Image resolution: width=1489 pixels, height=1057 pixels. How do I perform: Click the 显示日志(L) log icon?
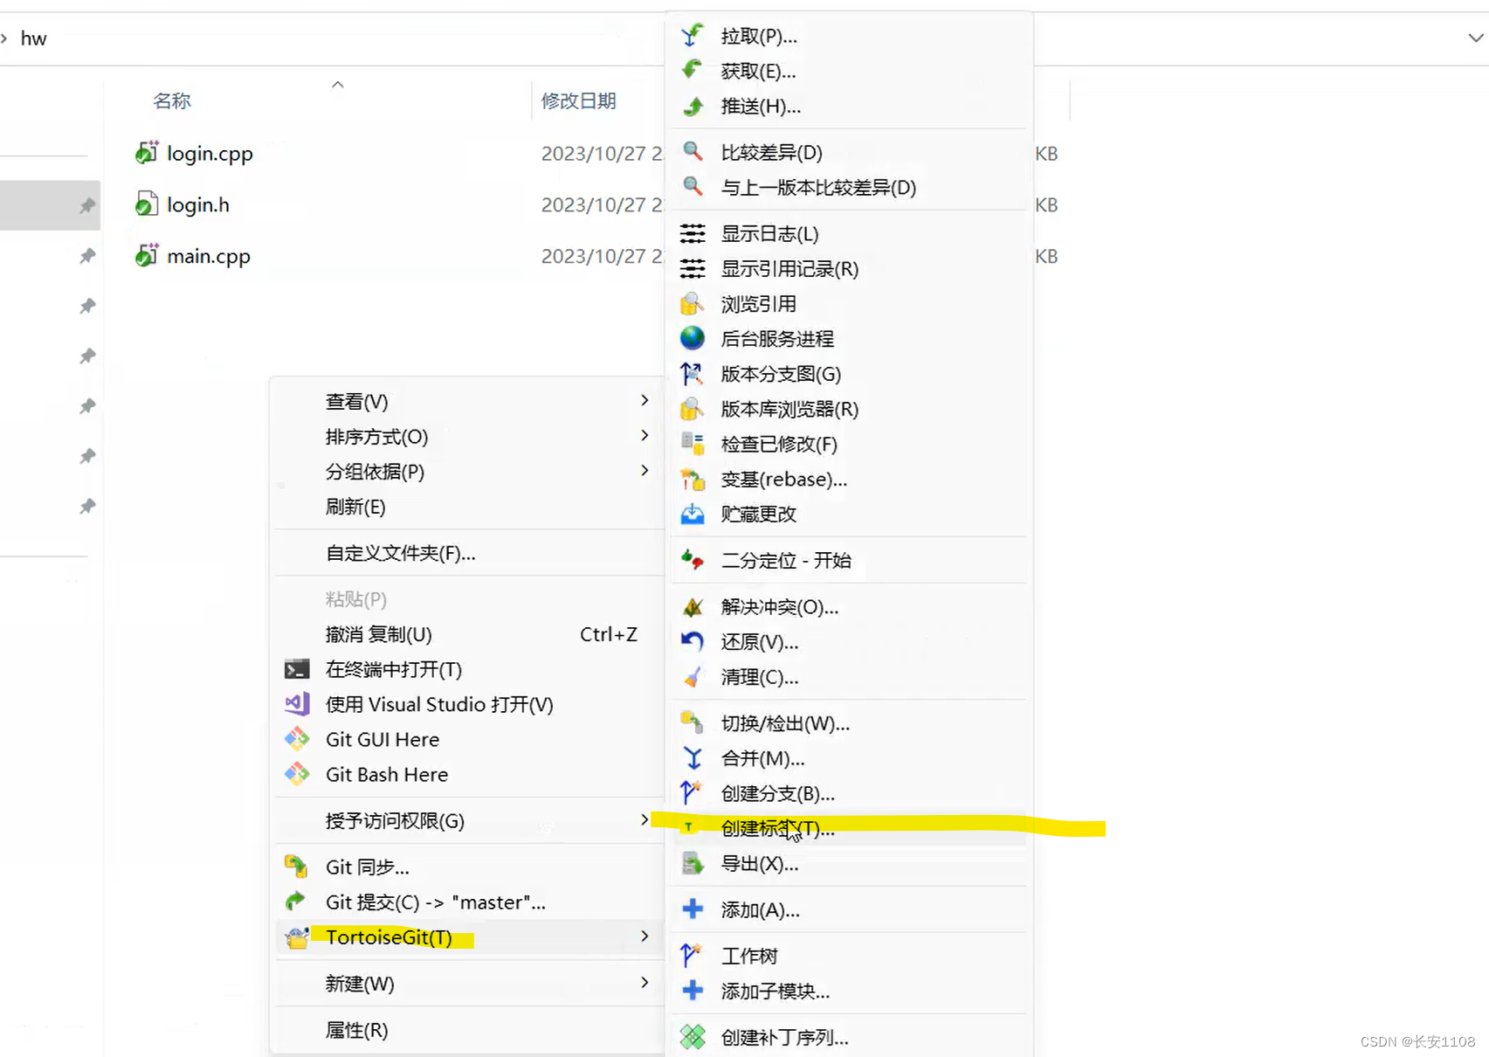pyautogui.click(x=693, y=233)
